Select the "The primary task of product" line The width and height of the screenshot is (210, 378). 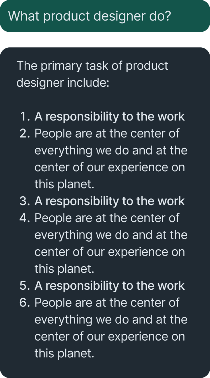[x=92, y=66]
